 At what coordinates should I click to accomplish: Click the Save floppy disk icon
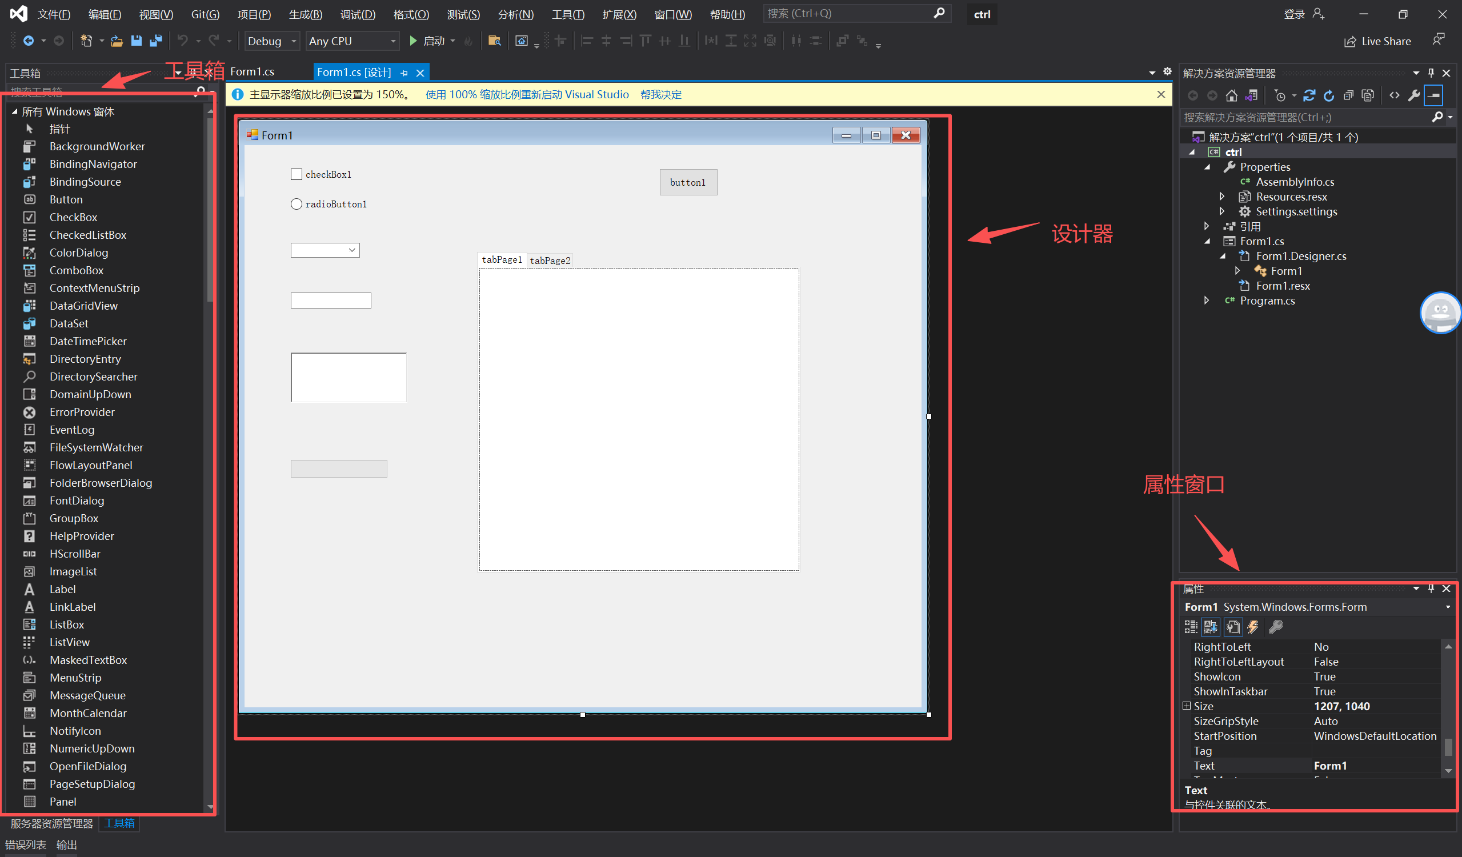(x=137, y=41)
